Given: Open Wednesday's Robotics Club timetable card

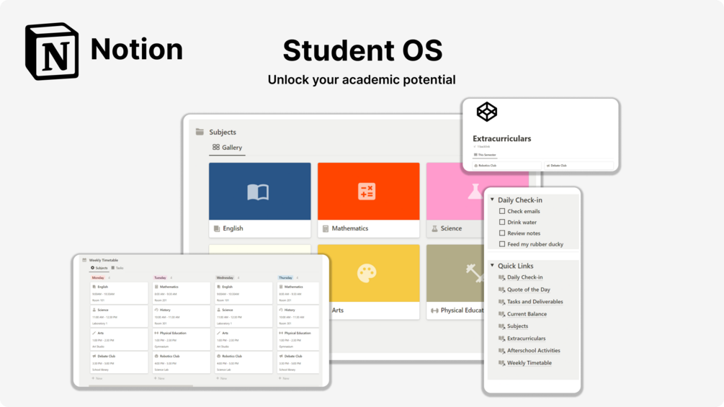Looking at the screenshot, I should [x=243, y=363].
